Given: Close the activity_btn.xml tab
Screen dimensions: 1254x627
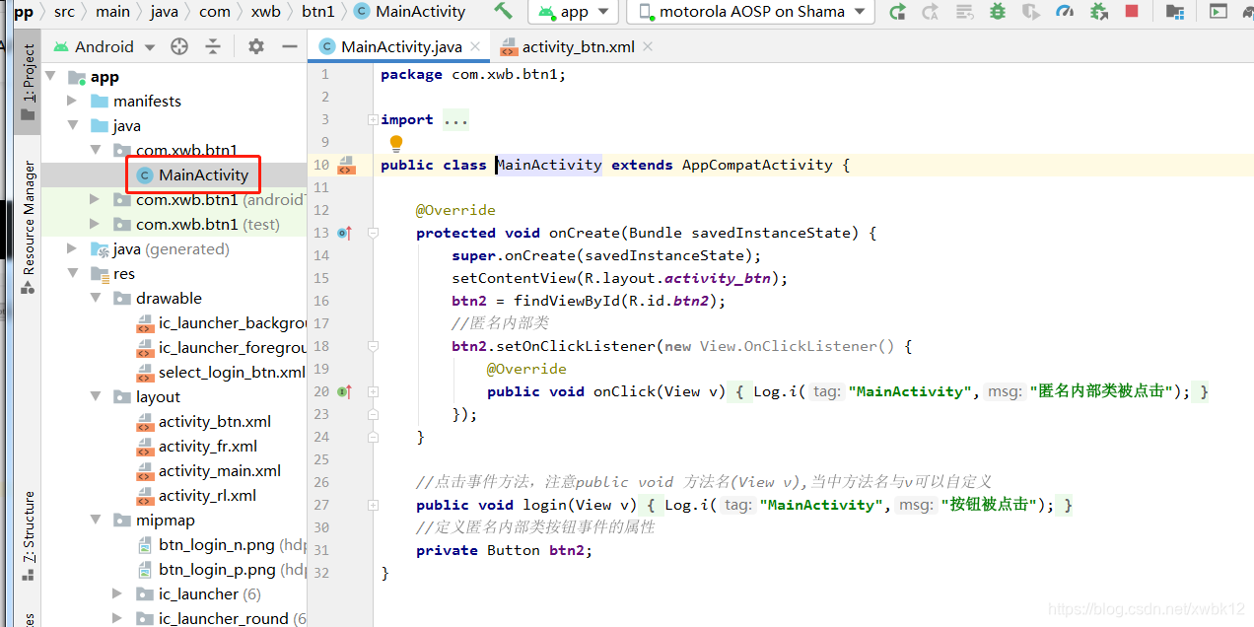Looking at the screenshot, I should pyautogui.click(x=647, y=46).
